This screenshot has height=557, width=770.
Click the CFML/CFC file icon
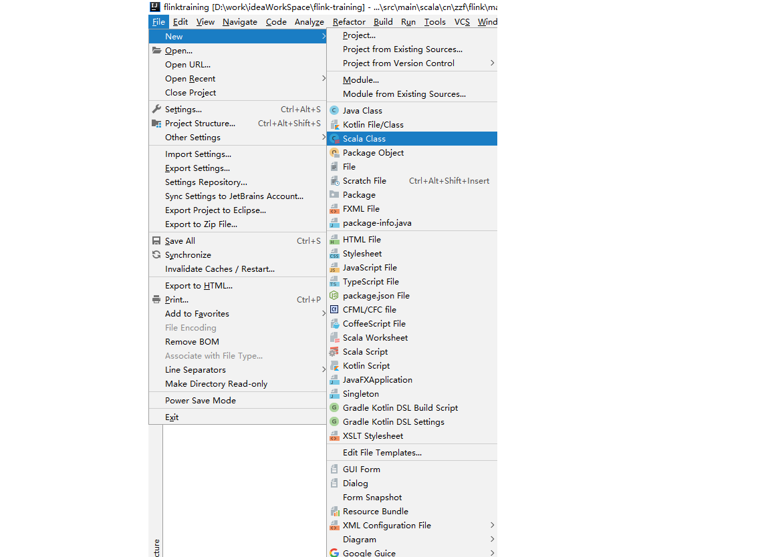[x=334, y=310]
